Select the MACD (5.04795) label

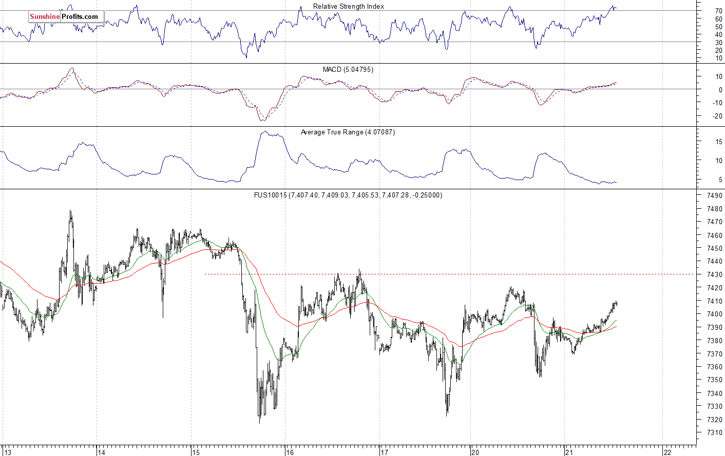(348, 69)
